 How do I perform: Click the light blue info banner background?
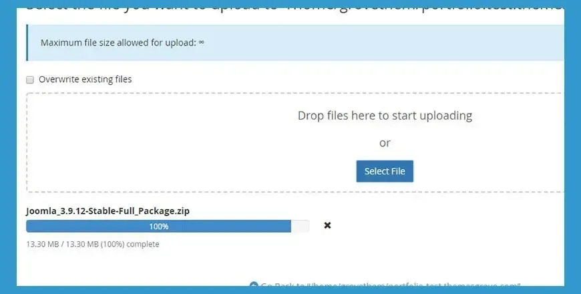click(x=371, y=43)
